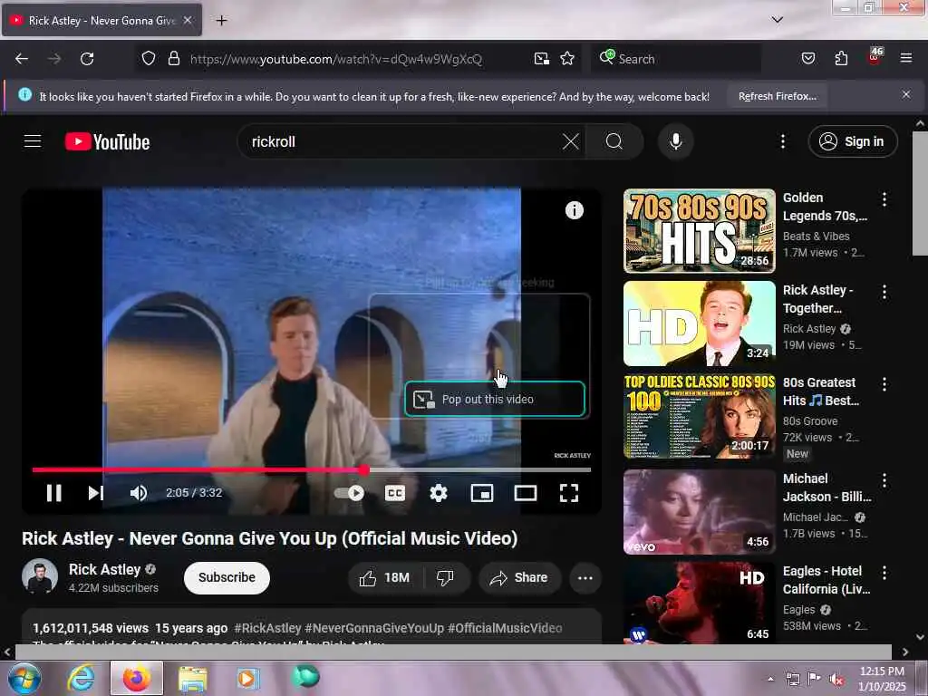Open Eagles Hotel California thumbnail
The height and width of the screenshot is (696, 928).
pyautogui.click(x=699, y=603)
